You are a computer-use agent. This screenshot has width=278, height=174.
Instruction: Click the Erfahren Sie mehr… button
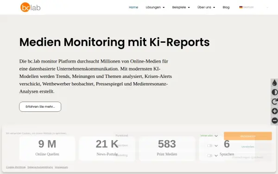40,107
